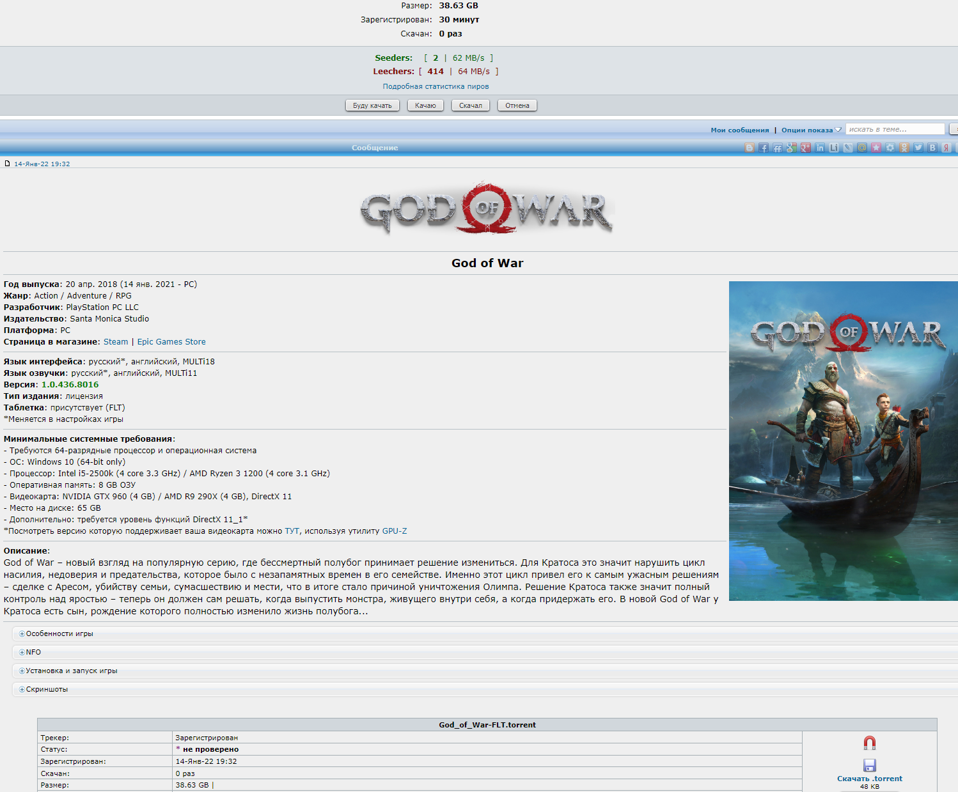The image size is (958, 792).
Task: Click the 'Отмена' button
Action: (x=517, y=105)
